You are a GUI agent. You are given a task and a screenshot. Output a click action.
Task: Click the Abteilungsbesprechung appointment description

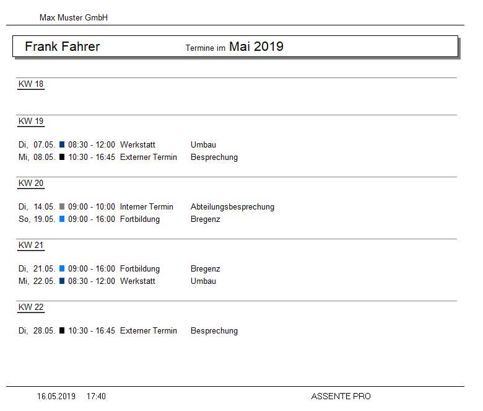[x=232, y=206]
